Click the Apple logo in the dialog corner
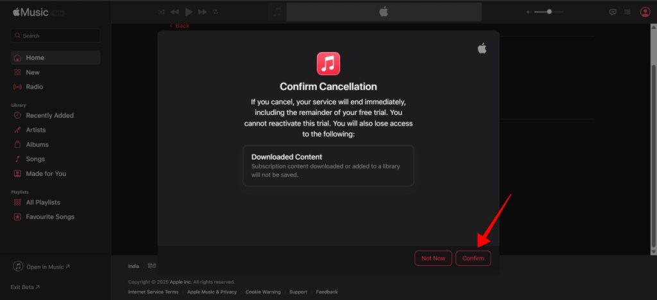 tap(482, 48)
